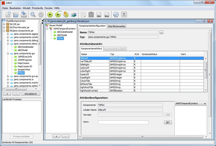Select the MapCreator3D component in the tree
Screen dimensions: 216x146
[25, 66]
